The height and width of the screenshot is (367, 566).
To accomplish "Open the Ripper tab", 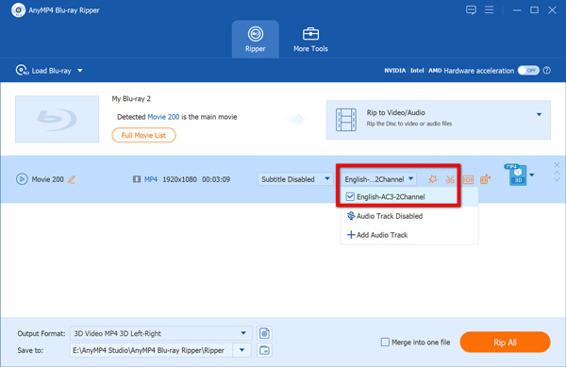I will click(x=256, y=40).
